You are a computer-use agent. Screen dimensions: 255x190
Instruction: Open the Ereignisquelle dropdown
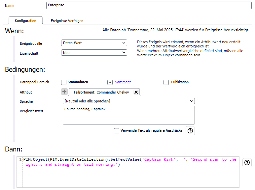click(x=94, y=43)
